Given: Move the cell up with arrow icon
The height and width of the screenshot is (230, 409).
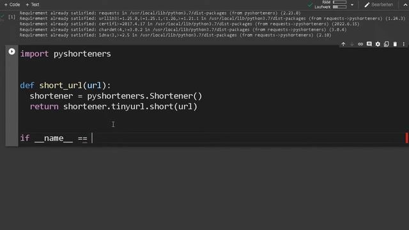Looking at the screenshot, I should click(x=343, y=44).
